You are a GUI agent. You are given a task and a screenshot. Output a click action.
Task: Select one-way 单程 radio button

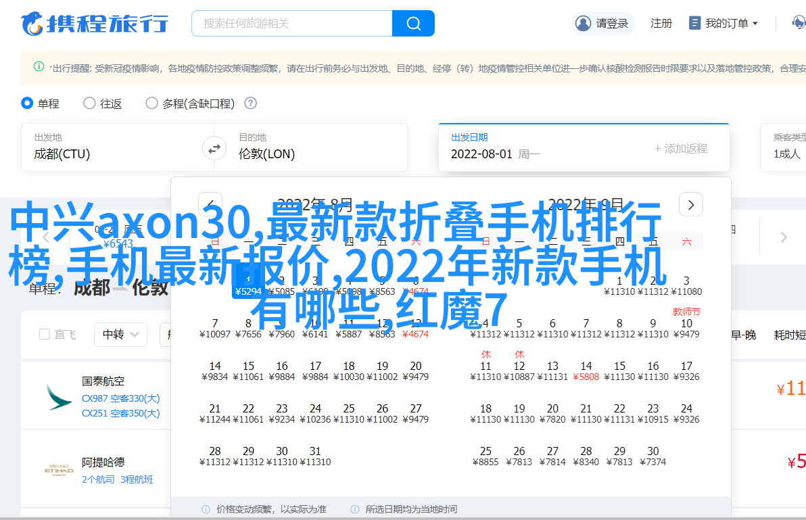tap(27, 103)
